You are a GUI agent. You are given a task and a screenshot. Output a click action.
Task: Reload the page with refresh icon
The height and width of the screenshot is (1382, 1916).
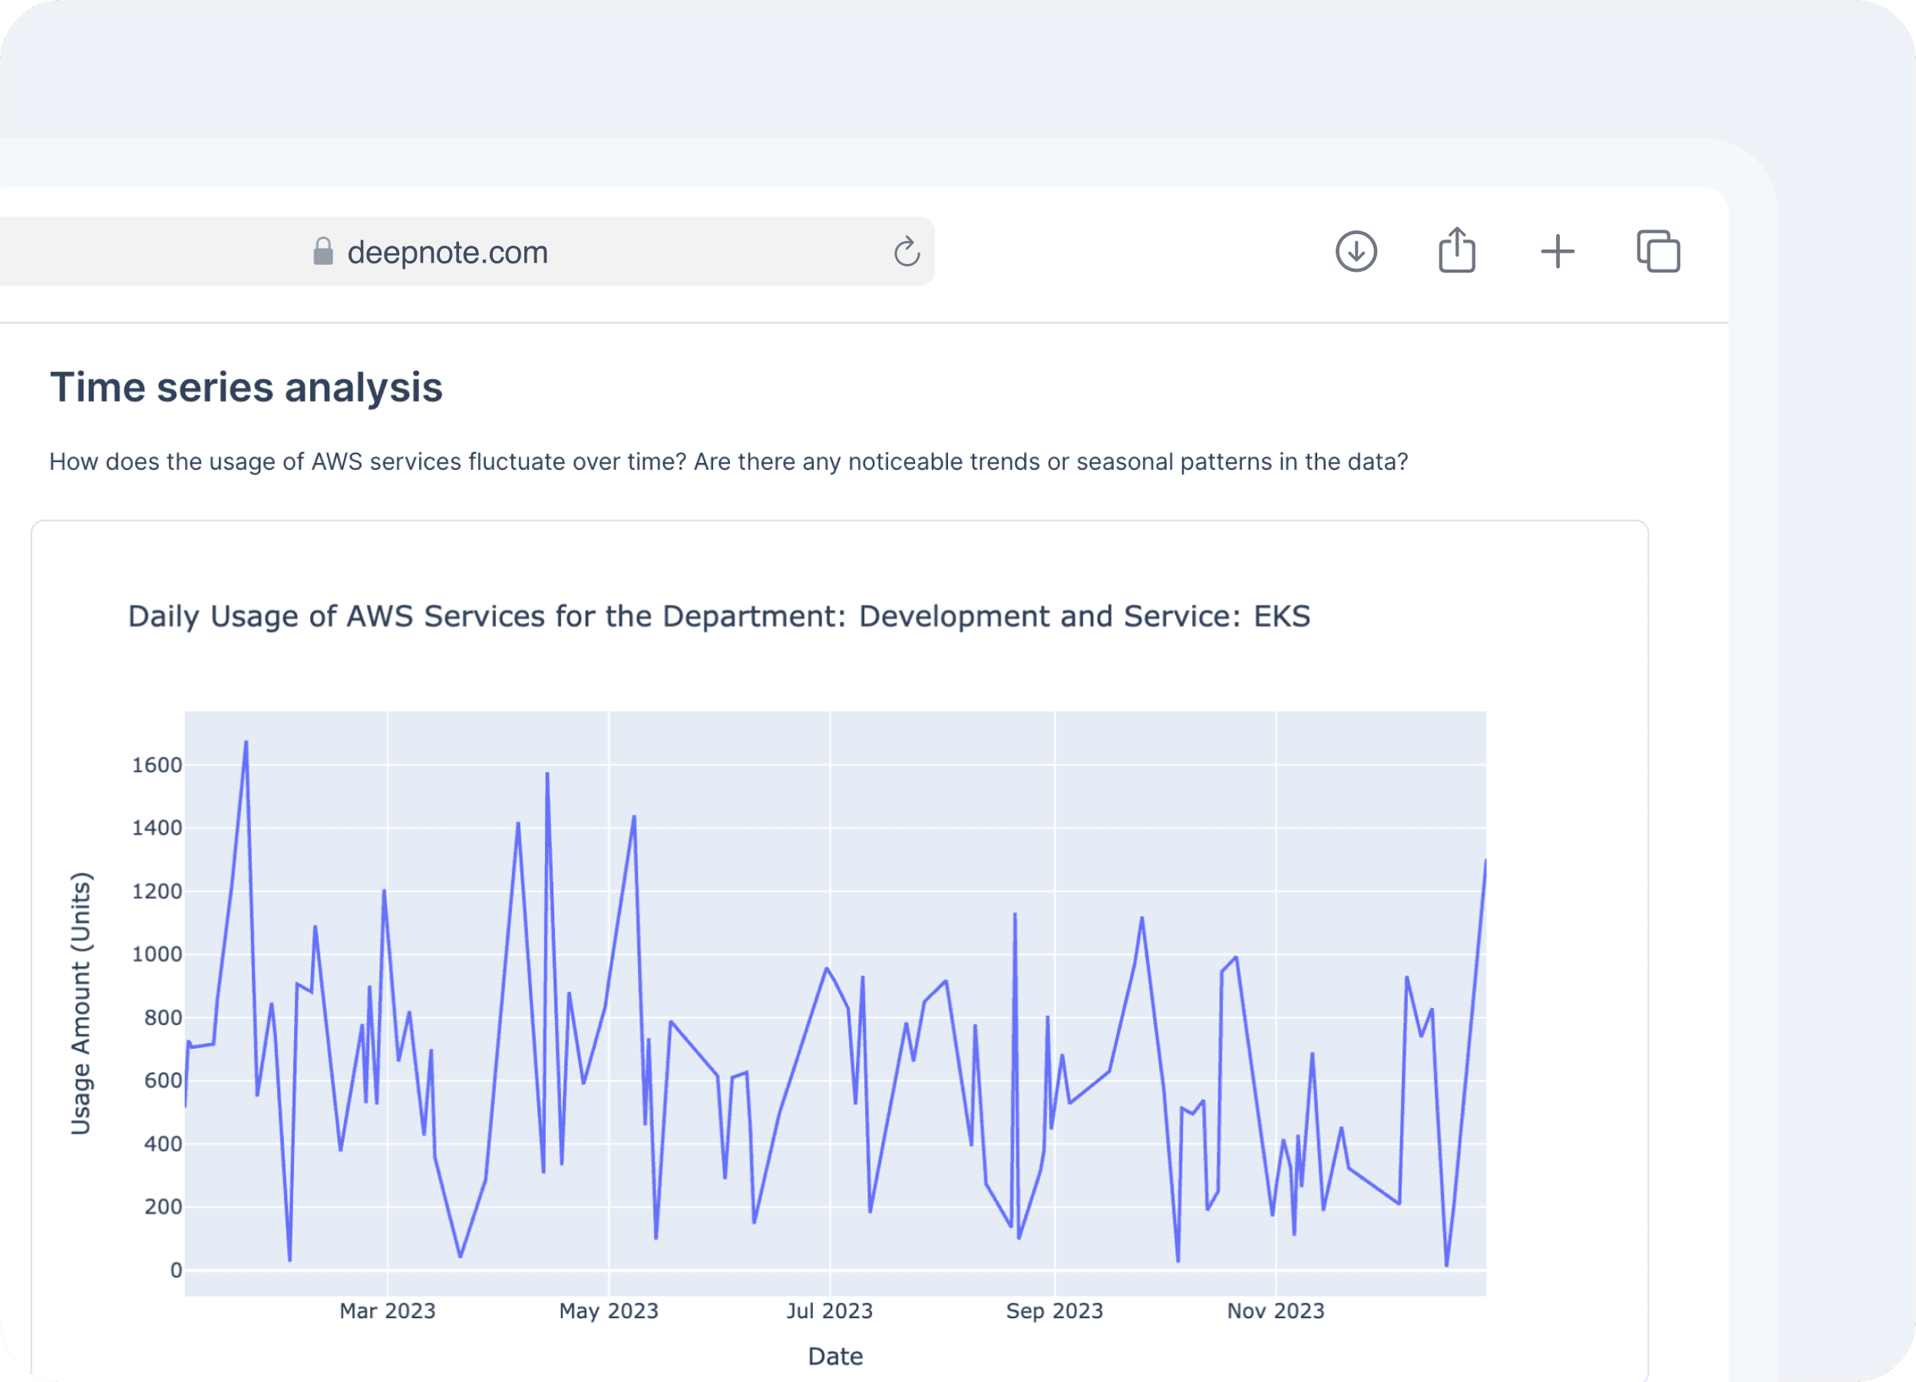coord(907,252)
